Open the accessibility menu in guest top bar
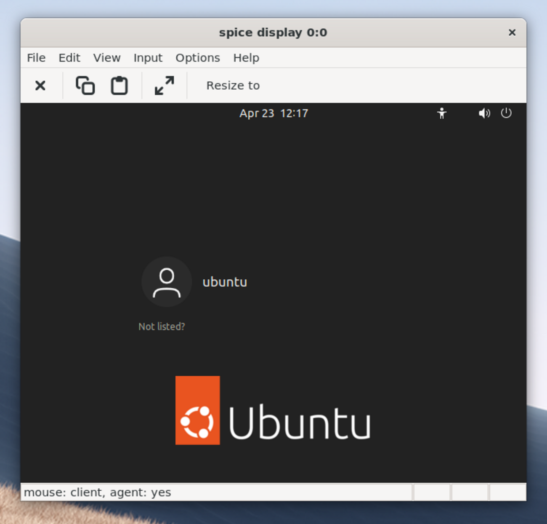547x524 pixels. click(442, 113)
